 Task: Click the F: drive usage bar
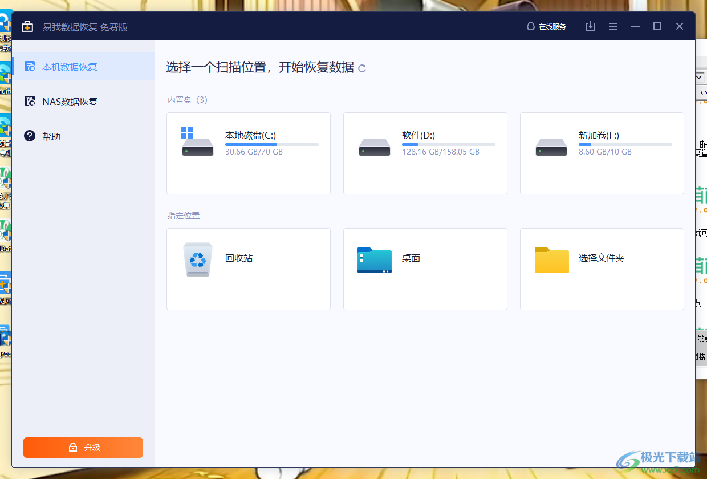coord(625,145)
